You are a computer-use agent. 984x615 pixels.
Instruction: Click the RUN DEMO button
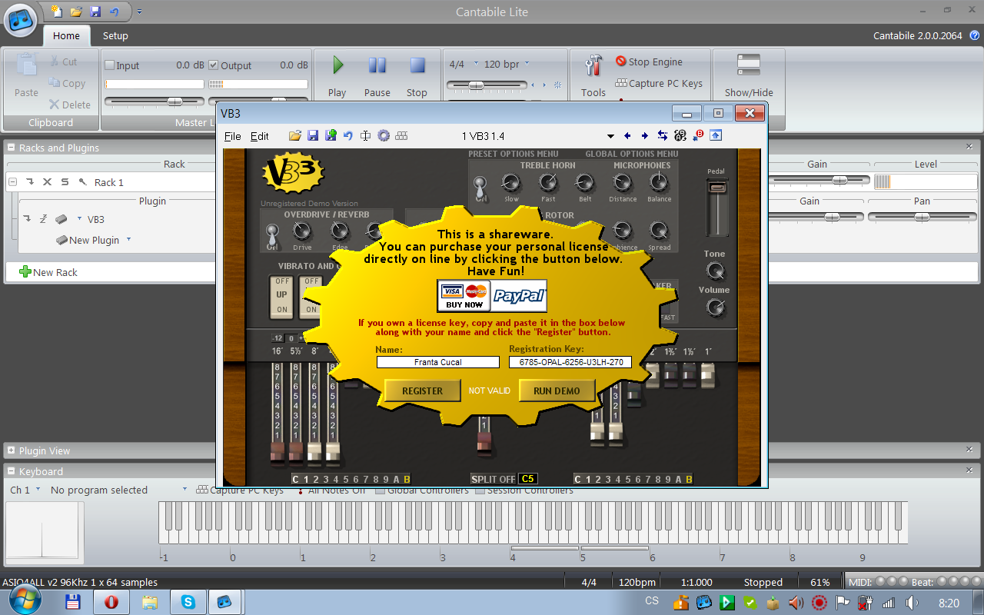click(x=557, y=391)
